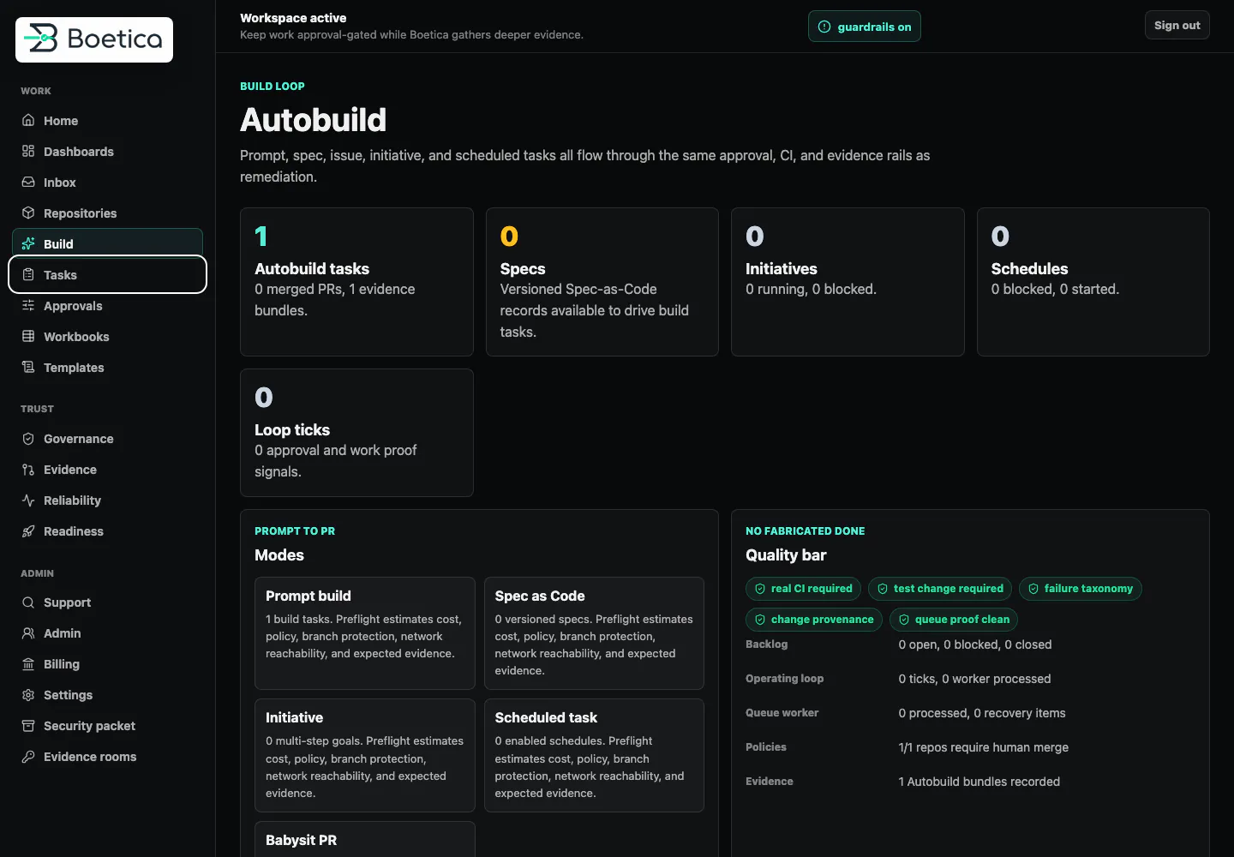This screenshot has height=857, width=1234.
Task: Open the Billing page
Action: click(107, 664)
